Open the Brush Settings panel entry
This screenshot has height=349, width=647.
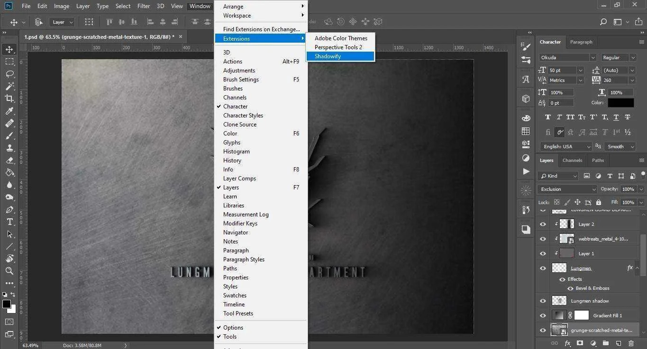[x=262, y=79]
